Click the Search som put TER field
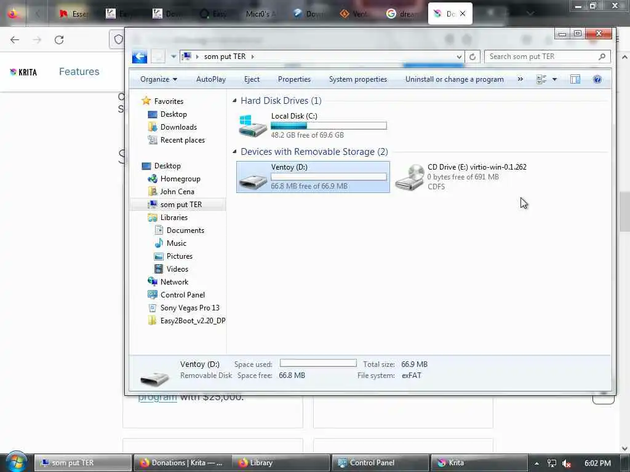 tap(547, 57)
